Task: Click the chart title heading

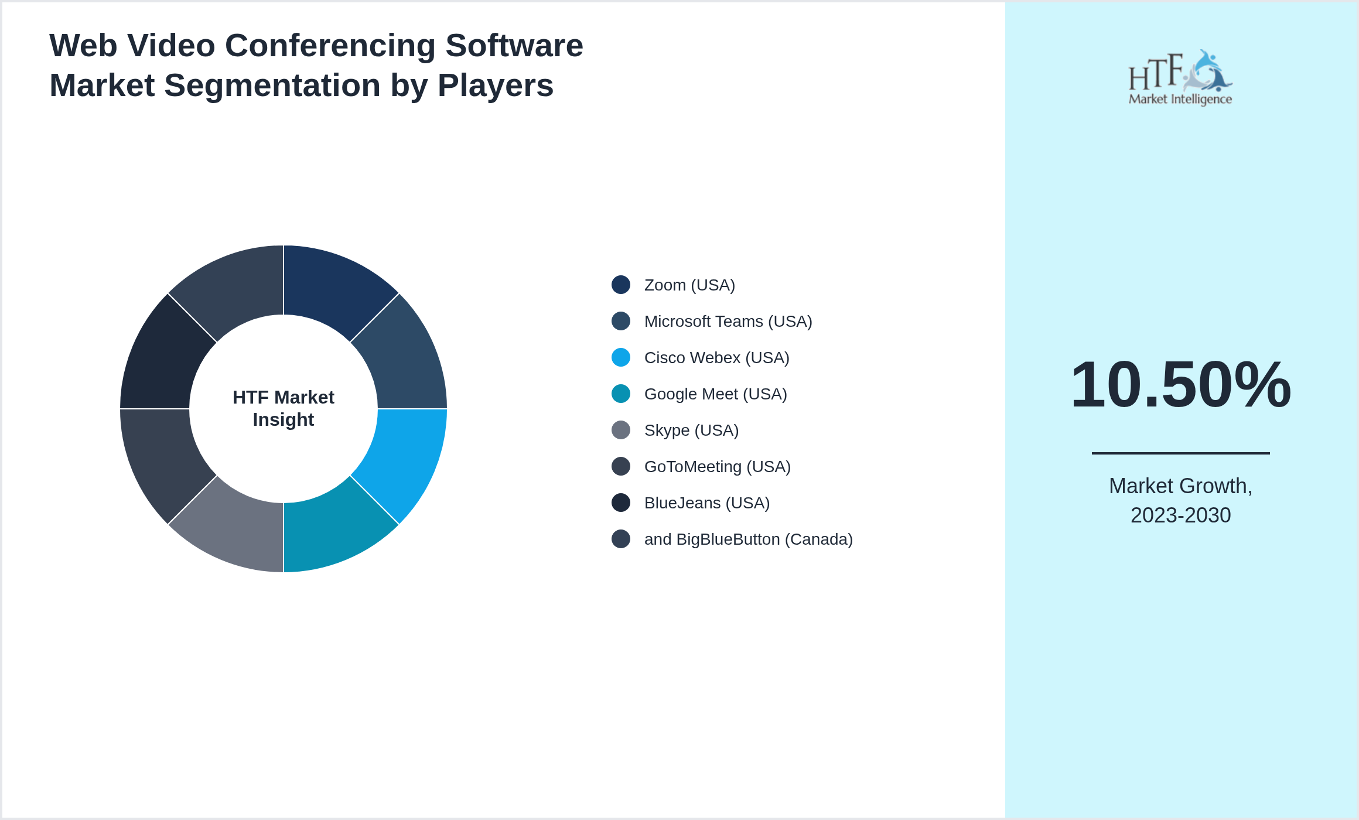Action: click(x=316, y=64)
